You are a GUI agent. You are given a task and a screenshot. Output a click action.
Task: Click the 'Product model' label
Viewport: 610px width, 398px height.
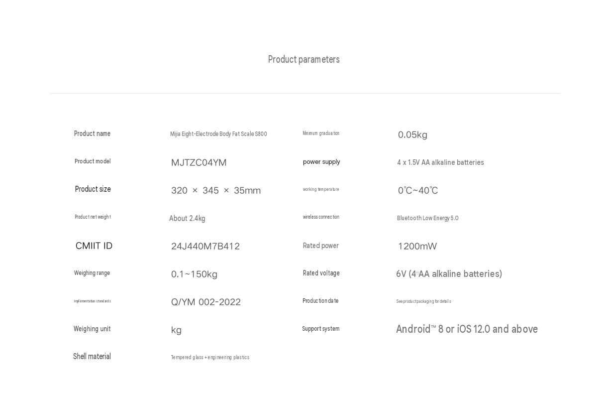(x=93, y=161)
